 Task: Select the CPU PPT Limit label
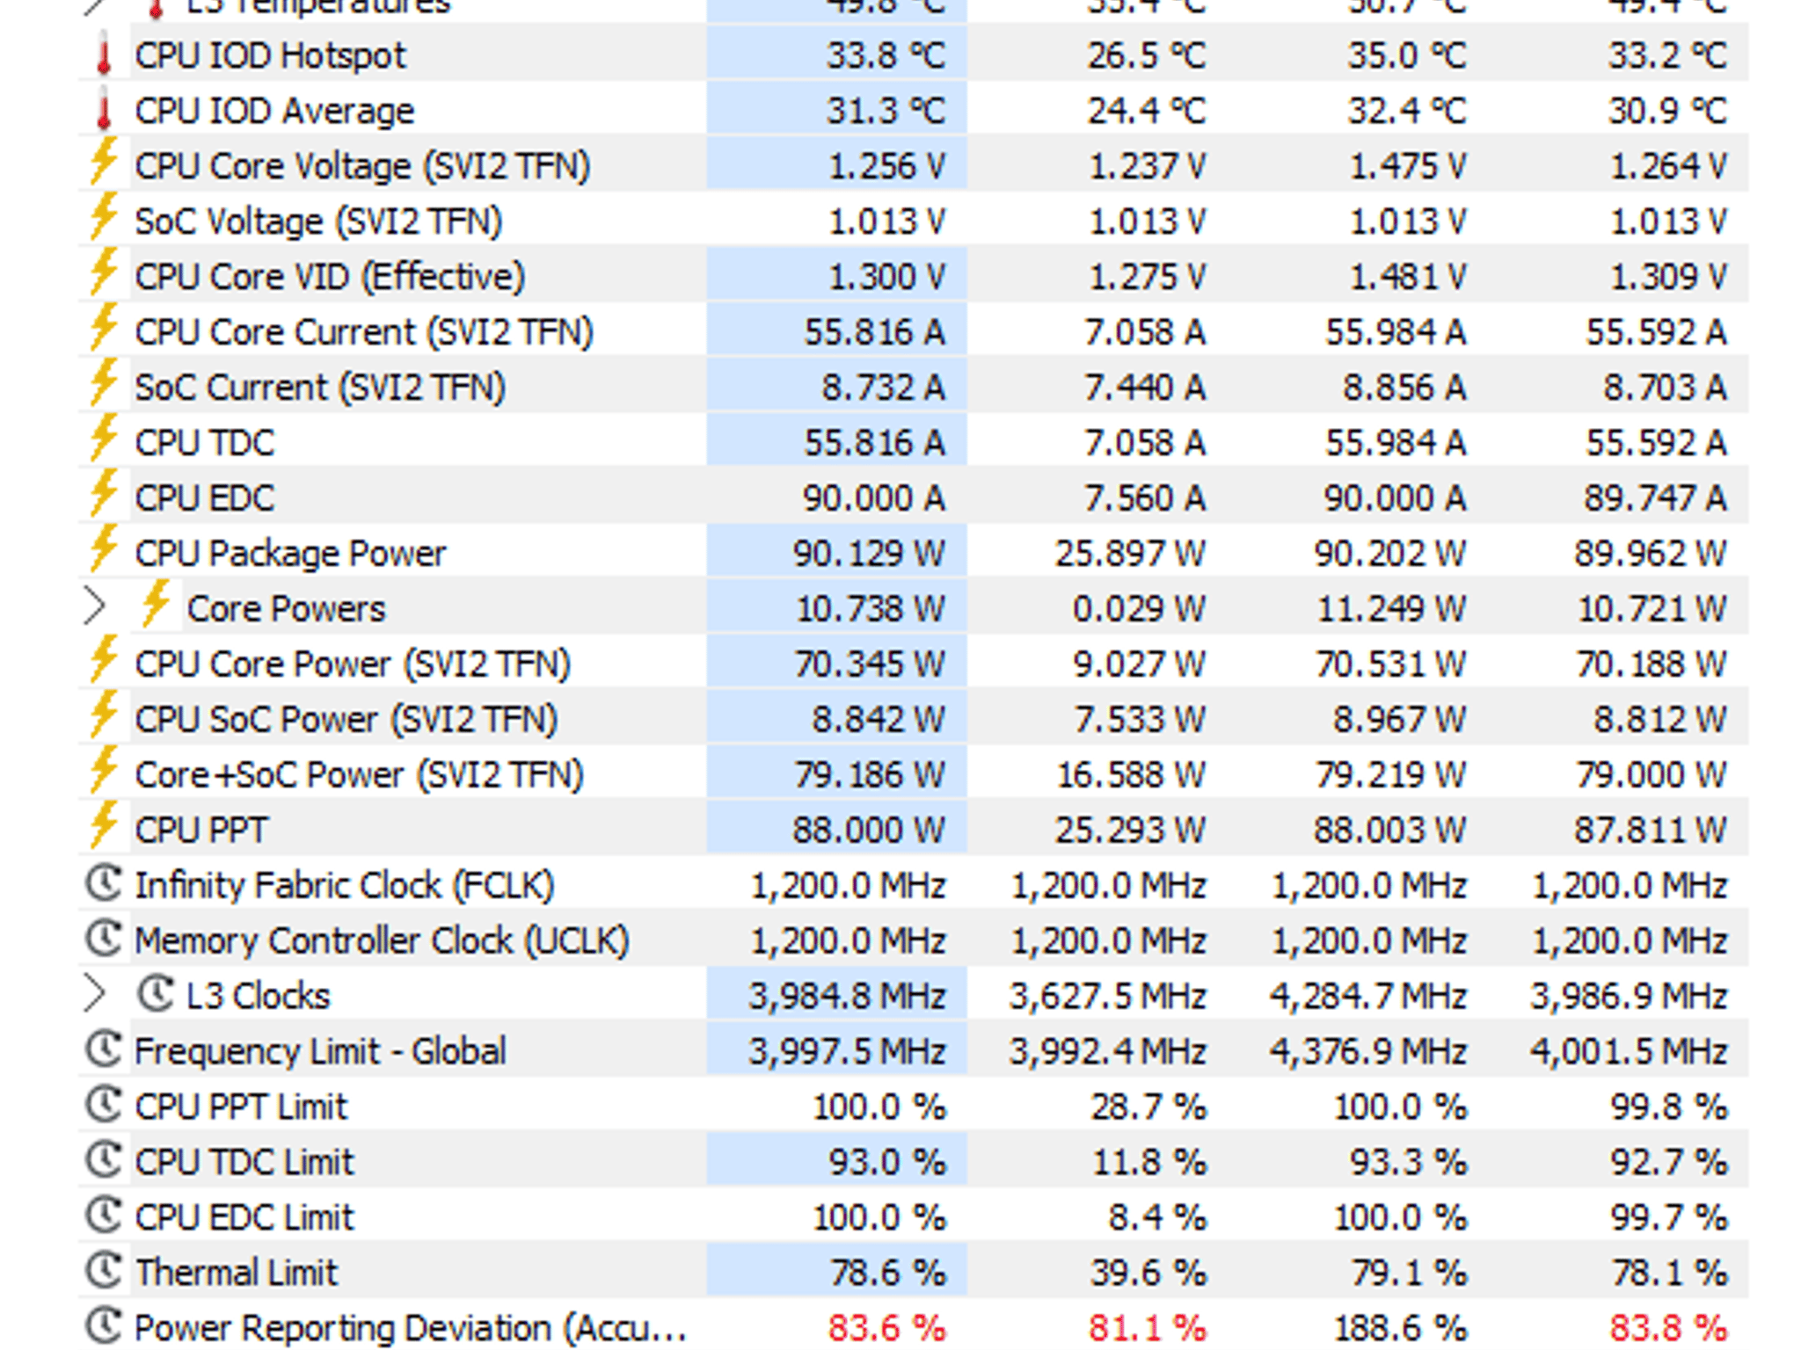click(x=241, y=1107)
